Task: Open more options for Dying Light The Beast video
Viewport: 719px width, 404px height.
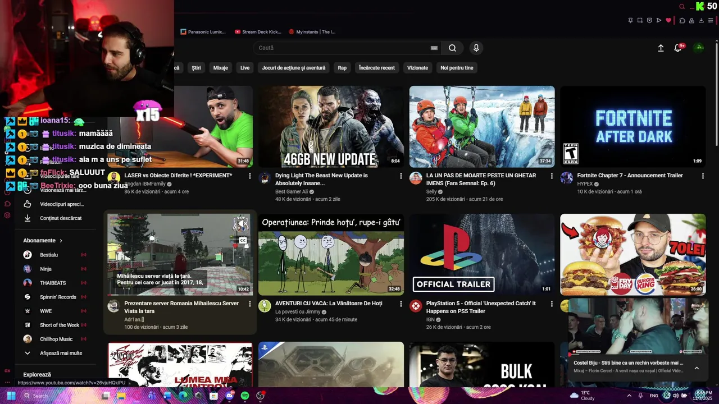Action: (401, 176)
